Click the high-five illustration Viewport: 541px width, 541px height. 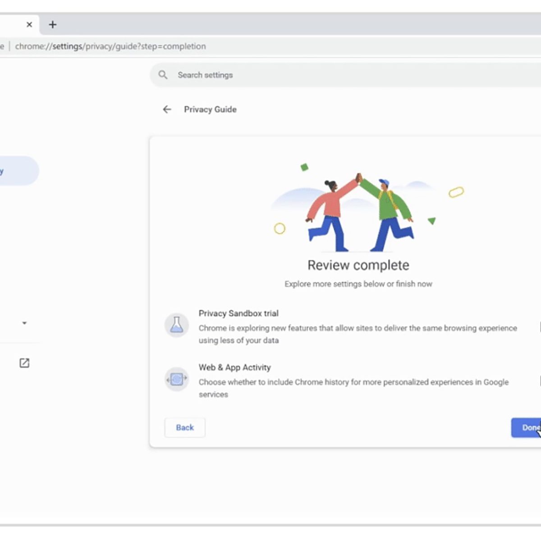pyautogui.click(x=359, y=212)
